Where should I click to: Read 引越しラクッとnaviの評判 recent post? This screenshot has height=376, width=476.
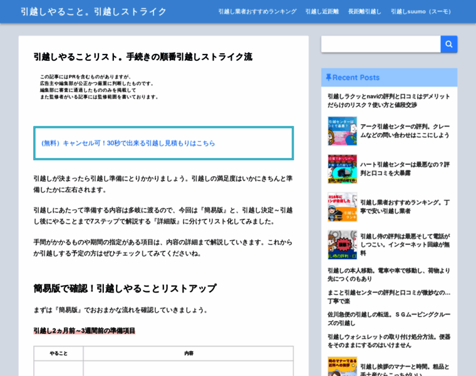pyautogui.click(x=388, y=101)
